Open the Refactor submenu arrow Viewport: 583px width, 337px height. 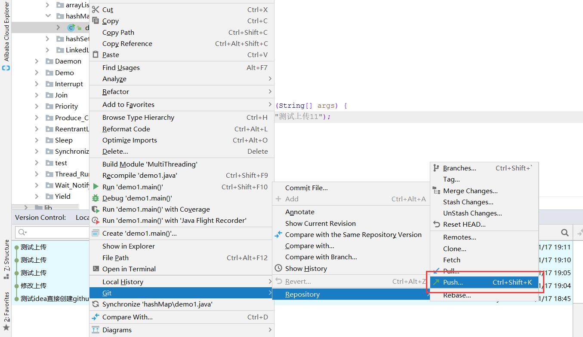point(270,91)
